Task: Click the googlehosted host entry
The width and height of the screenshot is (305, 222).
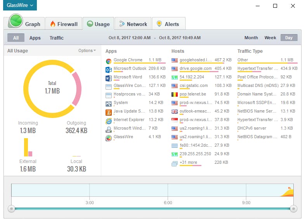Action: 202,60
